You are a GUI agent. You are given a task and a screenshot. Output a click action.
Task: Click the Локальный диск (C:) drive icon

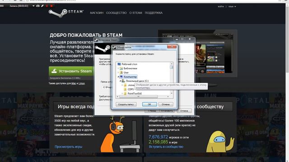tap(123, 81)
